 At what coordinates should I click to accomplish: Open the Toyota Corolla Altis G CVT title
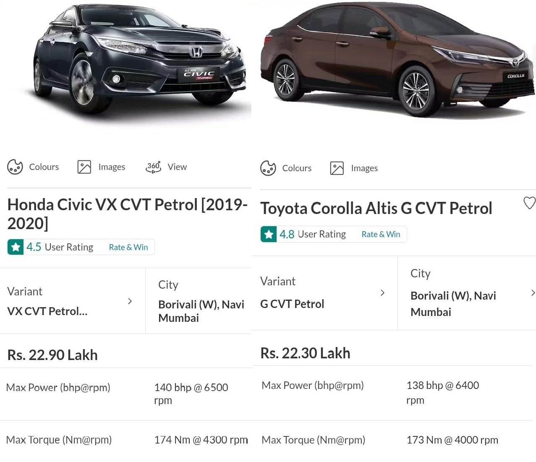[x=376, y=208]
